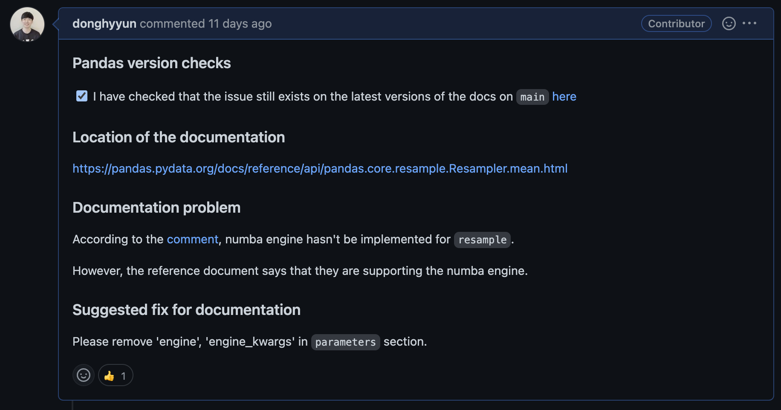
Task: Follow the 'here' docs link
Action: click(564, 96)
